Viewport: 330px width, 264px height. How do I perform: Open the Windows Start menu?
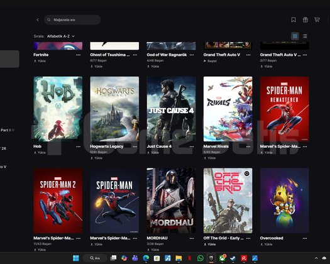(76, 258)
